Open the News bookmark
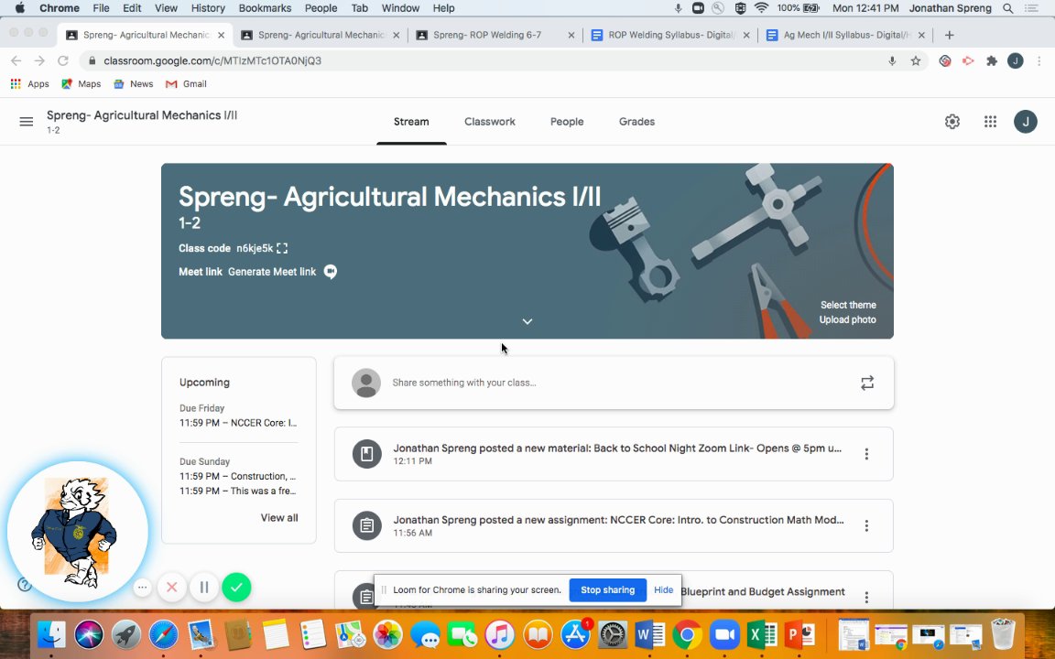 [133, 84]
